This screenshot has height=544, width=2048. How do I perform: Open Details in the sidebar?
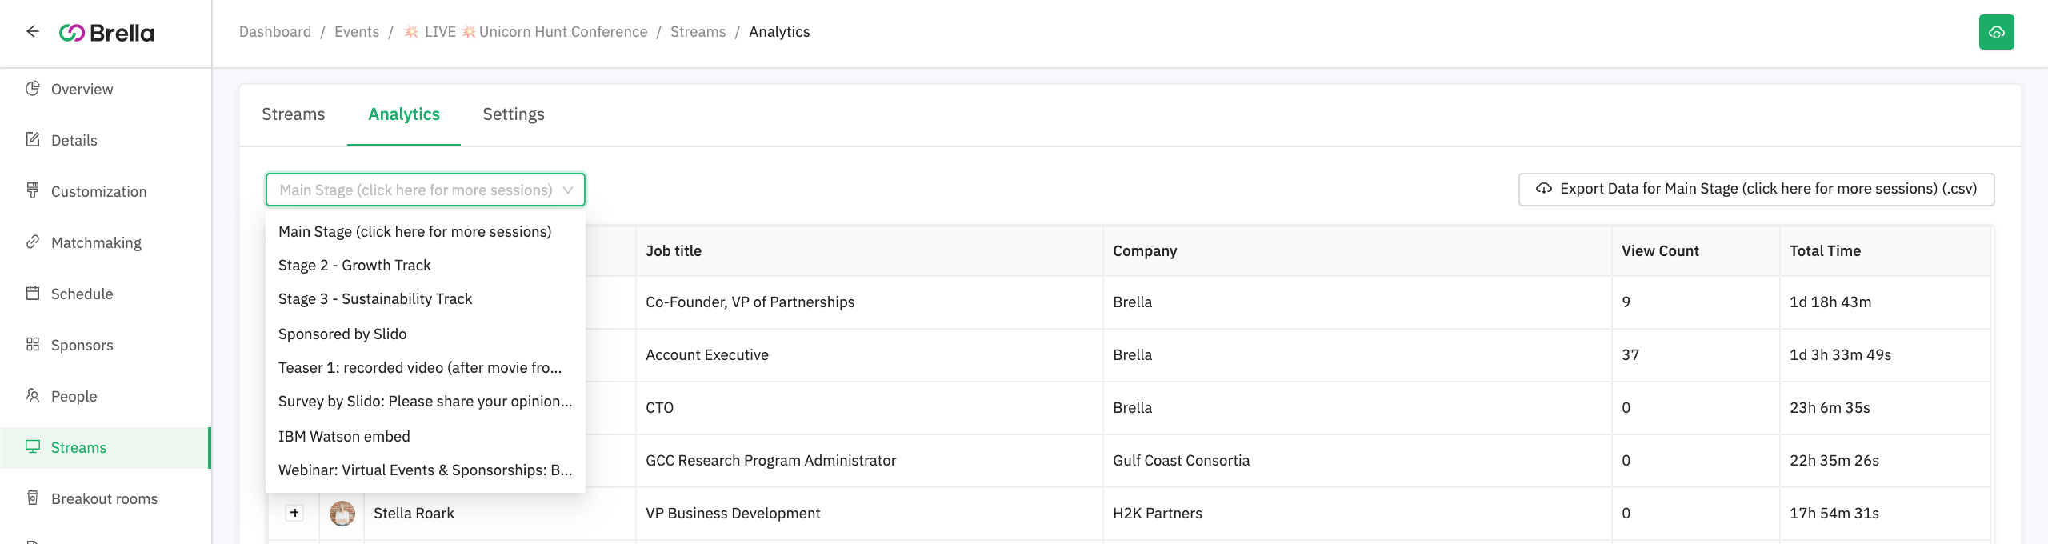coord(105,140)
